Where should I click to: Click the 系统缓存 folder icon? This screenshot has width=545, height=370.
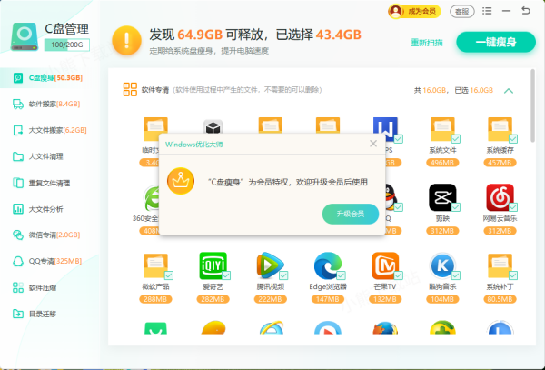click(x=500, y=130)
